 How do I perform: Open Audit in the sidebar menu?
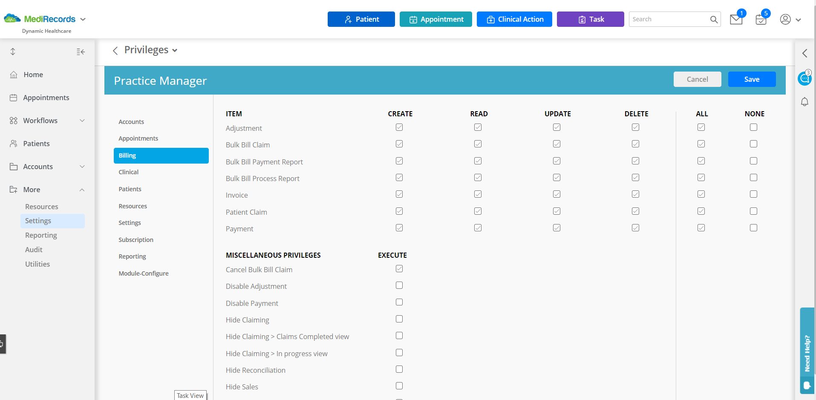pos(34,250)
